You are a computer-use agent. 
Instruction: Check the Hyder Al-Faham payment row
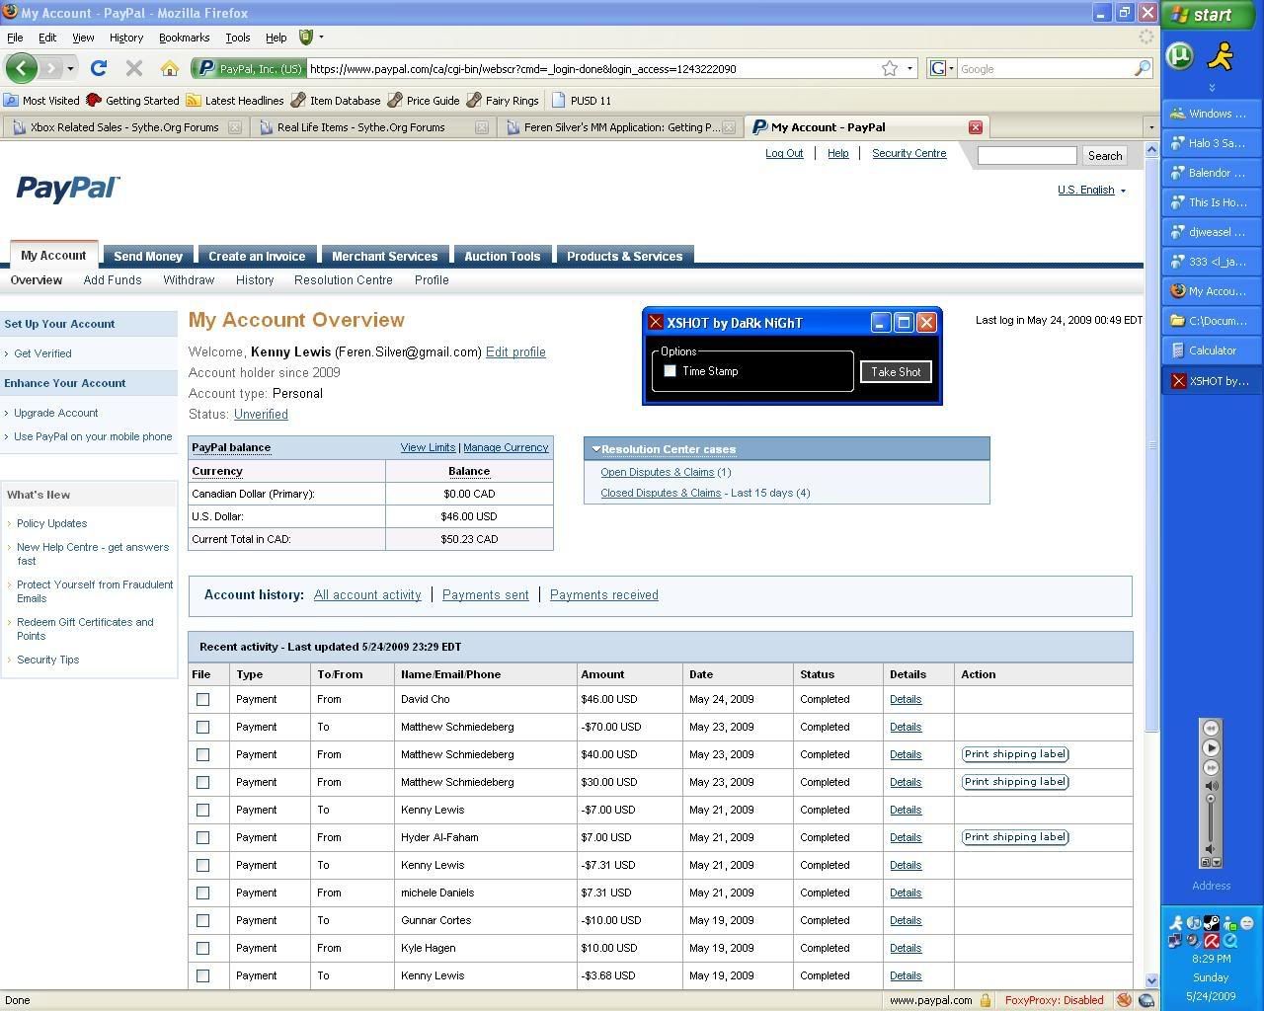point(202,837)
